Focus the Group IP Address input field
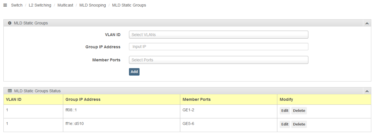This screenshot has width=375, height=136. pyautogui.click(x=219, y=47)
